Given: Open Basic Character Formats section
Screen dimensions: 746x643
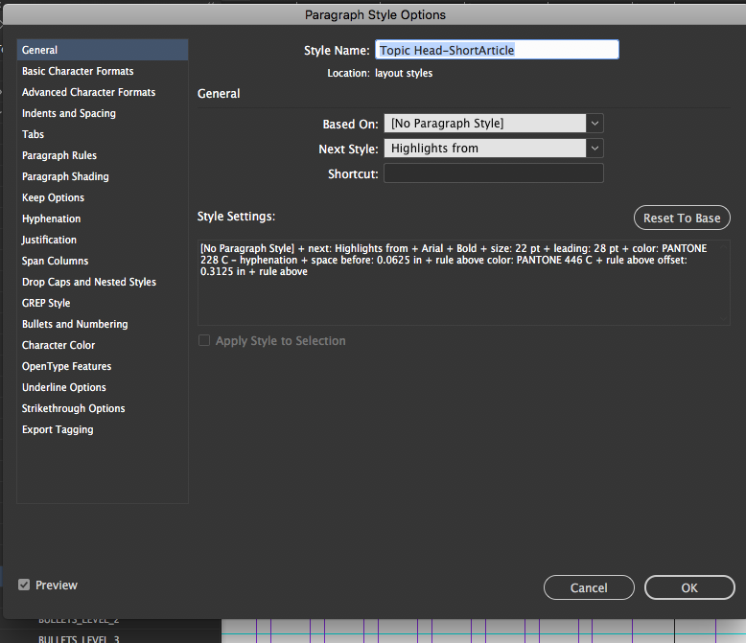Looking at the screenshot, I should [x=103, y=71].
